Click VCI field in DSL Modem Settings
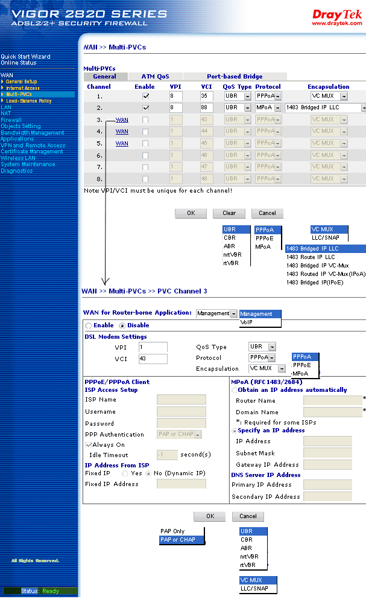 coord(153,359)
